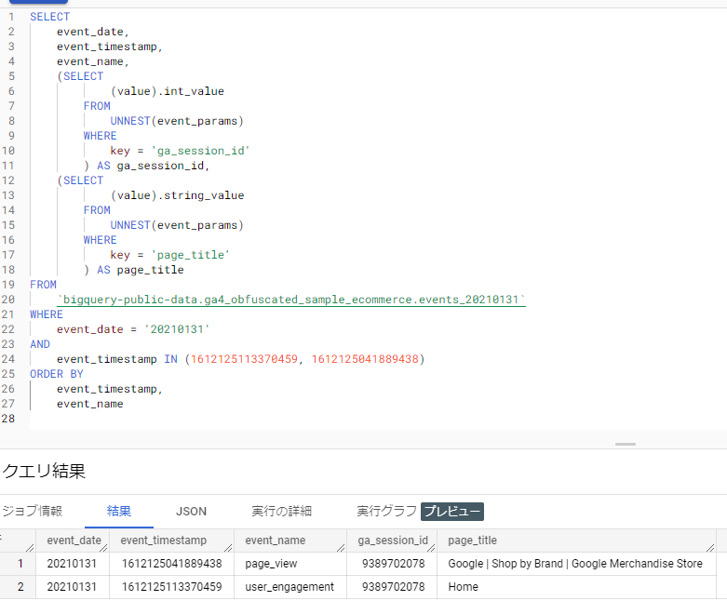Select row 1 ga_session_id 9389702078
The image size is (727, 614).
click(x=392, y=564)
